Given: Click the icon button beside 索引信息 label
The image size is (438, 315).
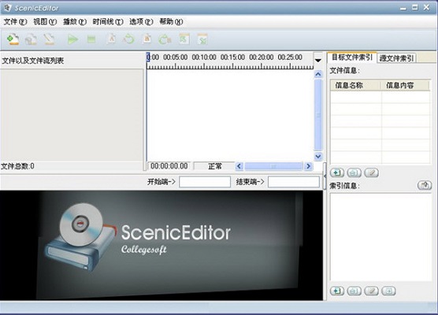Looking at the screenshot, I should (425, 185).
